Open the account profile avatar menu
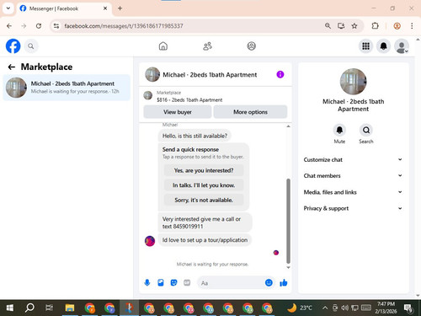The height and width of the screenshot is (316, 421). (x=402, y=46)
